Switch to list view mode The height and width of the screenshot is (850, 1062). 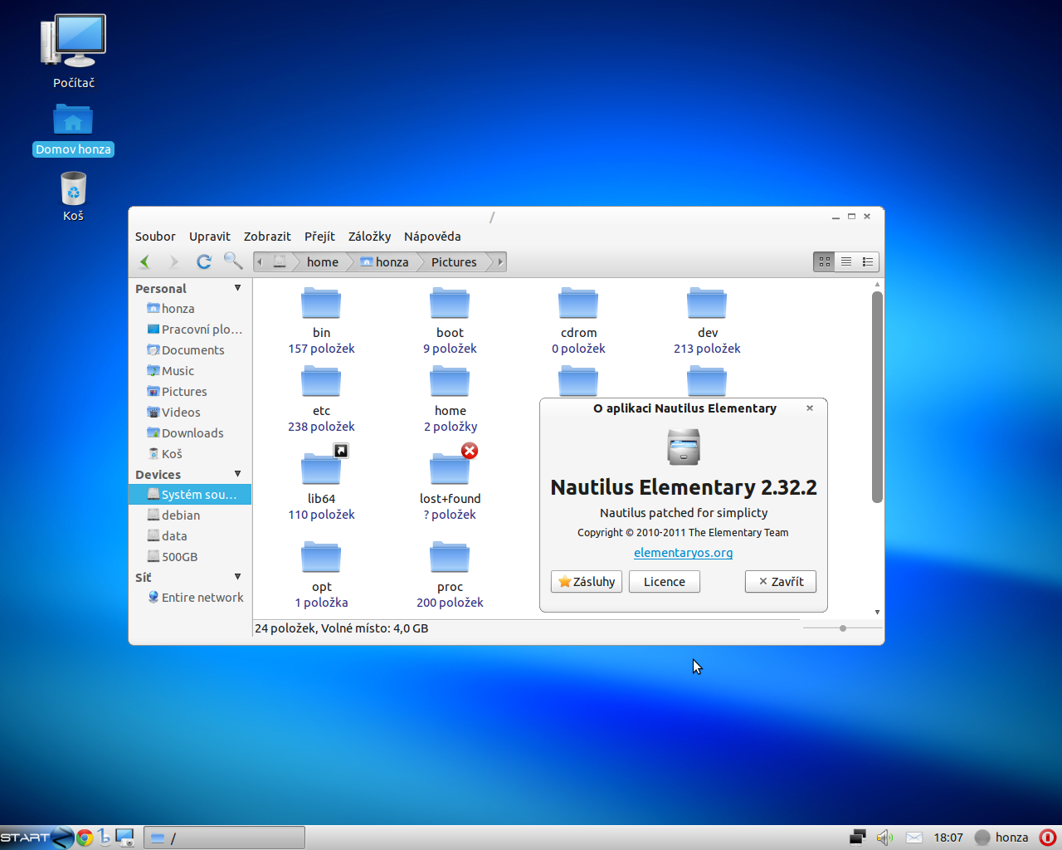(846, 261)
